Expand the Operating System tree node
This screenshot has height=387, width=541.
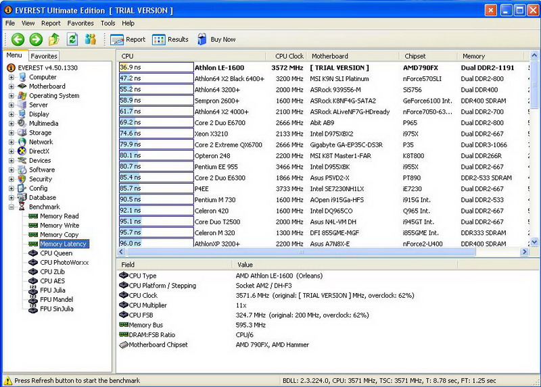coord(11,96)
